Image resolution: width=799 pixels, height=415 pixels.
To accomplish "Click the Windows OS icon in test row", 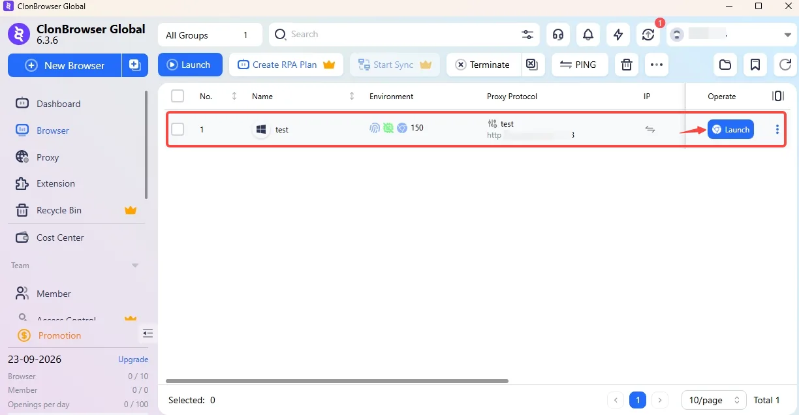I will (x=261, y=129).
